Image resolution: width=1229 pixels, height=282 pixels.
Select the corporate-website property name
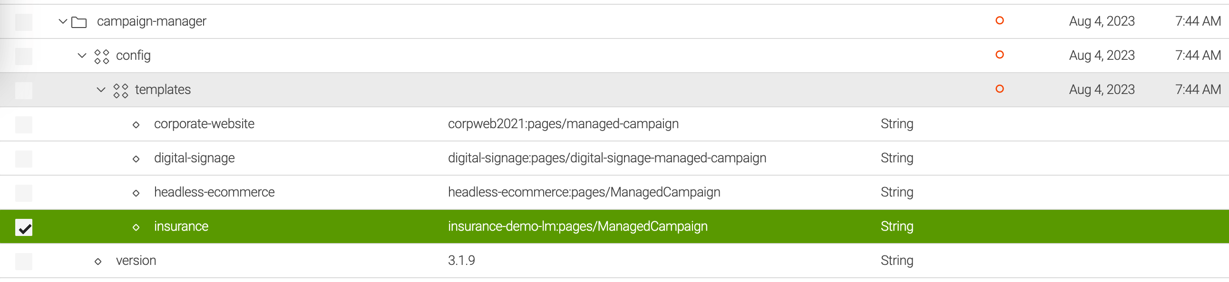click(204, 124)
